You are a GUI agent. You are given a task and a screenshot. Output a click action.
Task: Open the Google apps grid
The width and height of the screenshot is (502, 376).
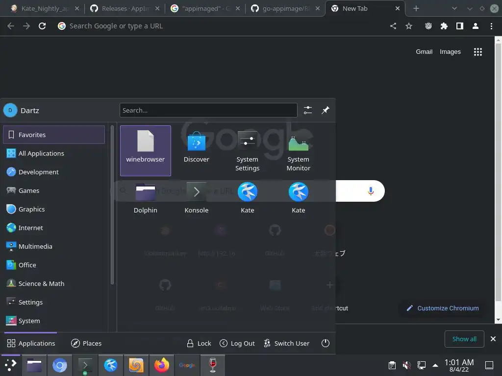477,52
